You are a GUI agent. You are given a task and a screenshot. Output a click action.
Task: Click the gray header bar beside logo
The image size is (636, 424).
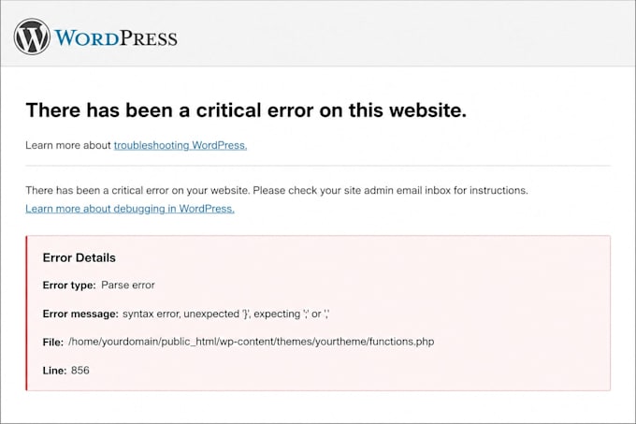point(406,34)
